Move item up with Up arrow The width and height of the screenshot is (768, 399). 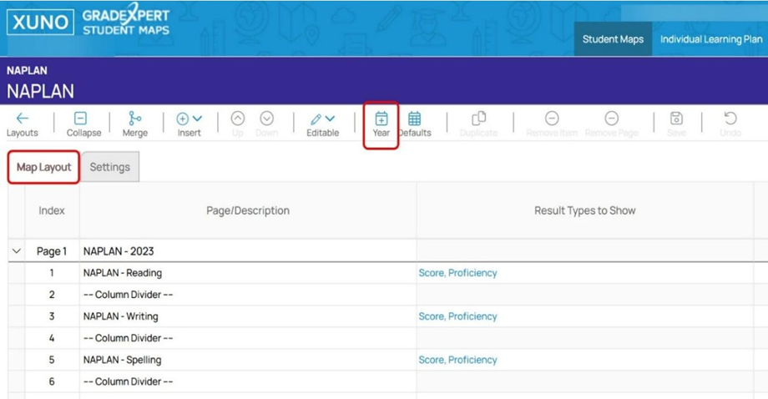238,119
